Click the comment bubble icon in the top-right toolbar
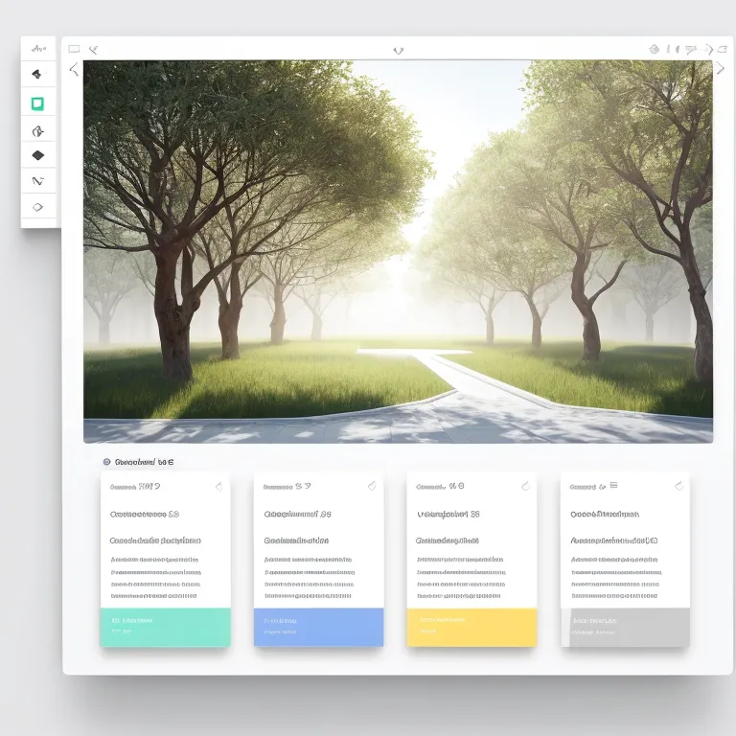This screenshot has width=736, height=736. point(690,49)
